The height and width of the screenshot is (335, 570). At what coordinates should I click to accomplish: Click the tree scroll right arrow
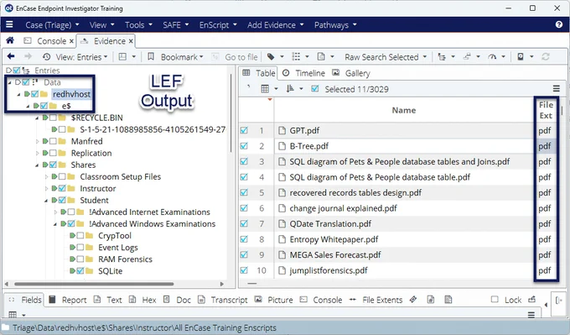[x=222, y=284]
